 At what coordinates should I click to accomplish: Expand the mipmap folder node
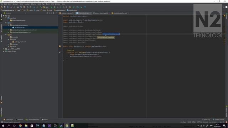(8, 44)
